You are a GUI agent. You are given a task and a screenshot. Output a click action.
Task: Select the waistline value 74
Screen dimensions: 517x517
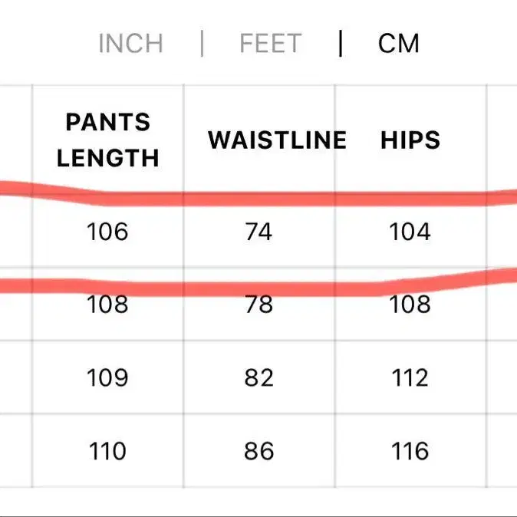[x=258, y=232]
